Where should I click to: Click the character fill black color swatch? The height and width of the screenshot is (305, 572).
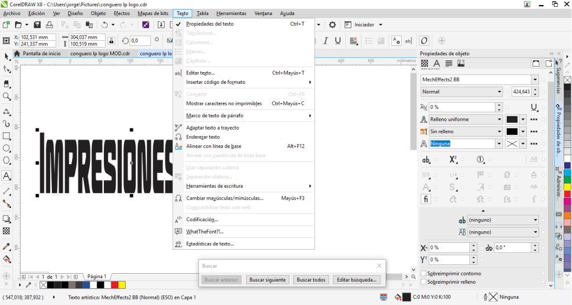point(512,120)
